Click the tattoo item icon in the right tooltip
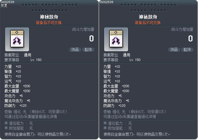Viewport: 198px width, 140px height. click(x=116, y=39)
